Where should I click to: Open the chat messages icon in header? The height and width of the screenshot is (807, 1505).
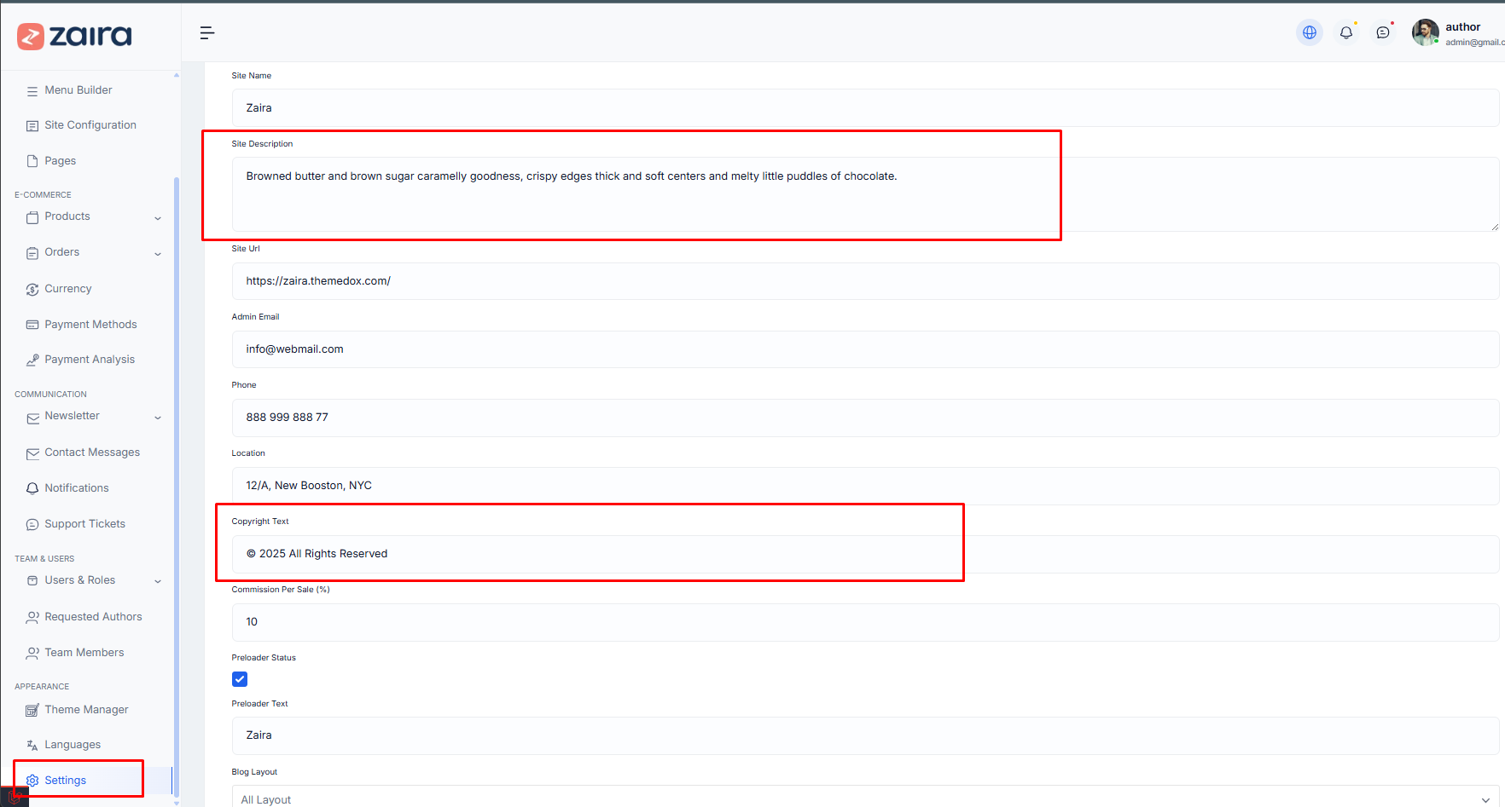click(x=1383, y=33)
